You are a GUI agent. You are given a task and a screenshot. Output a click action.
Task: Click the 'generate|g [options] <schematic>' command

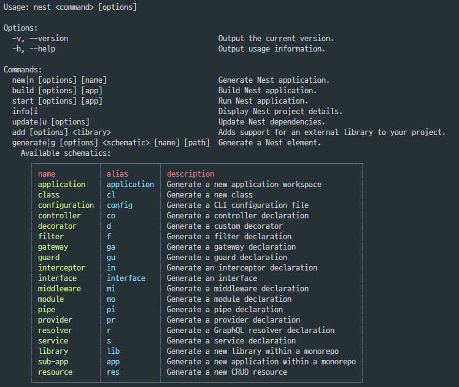pos(81,143)
